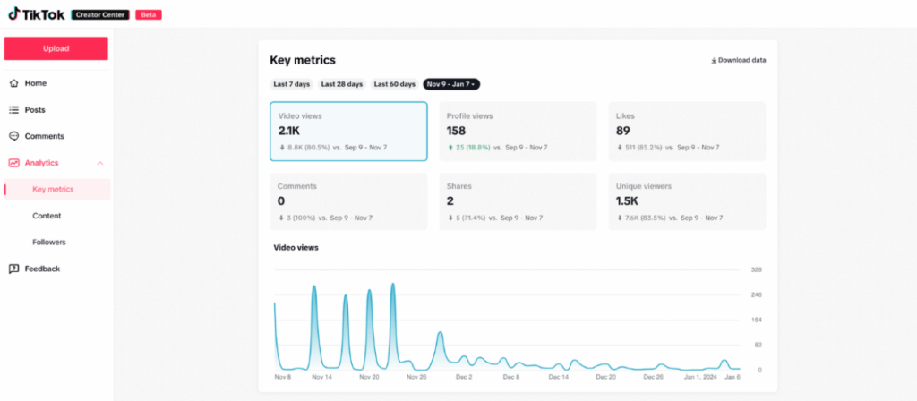Viewport: 917px width, 401px height.
Task: Select the Profile views metric card
Action: [x=517, y=132]
